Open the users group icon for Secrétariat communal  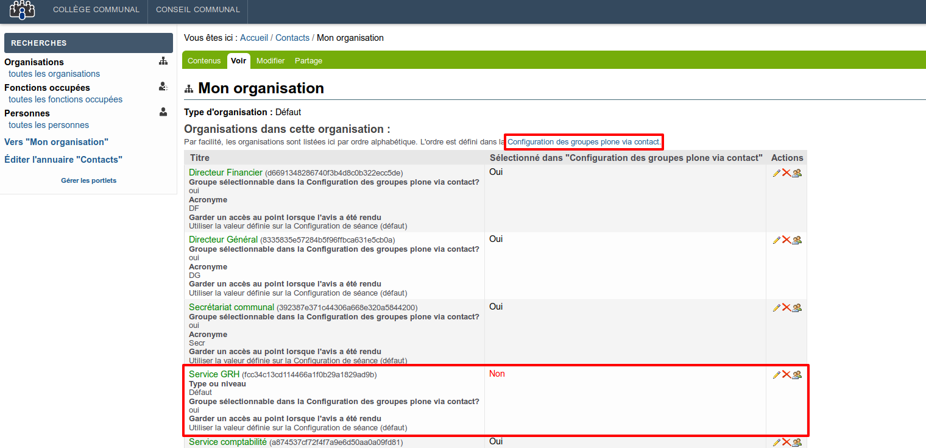tap(797, 308)
